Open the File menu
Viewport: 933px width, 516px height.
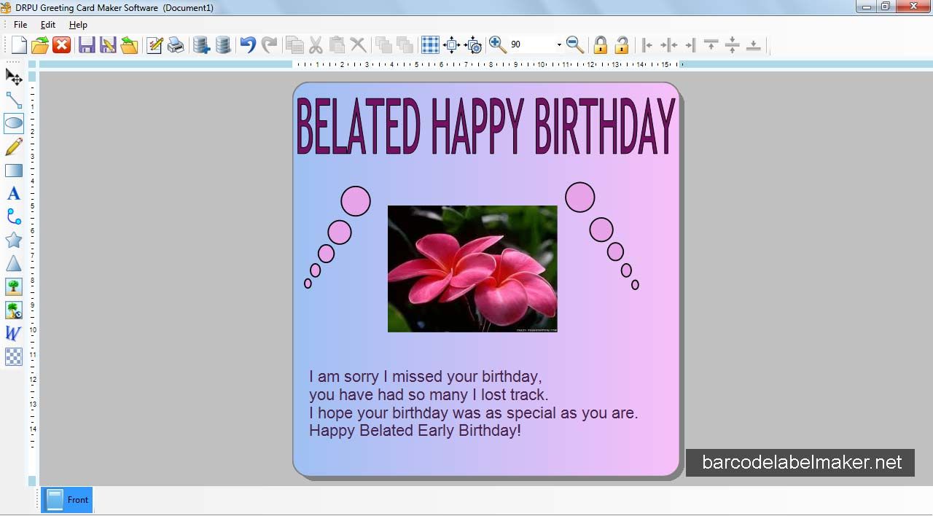[20, 25]
